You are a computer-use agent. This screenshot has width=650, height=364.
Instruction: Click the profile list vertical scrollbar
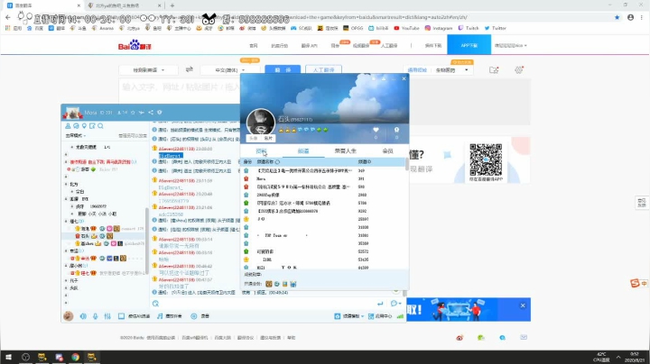tap(406, 165)
